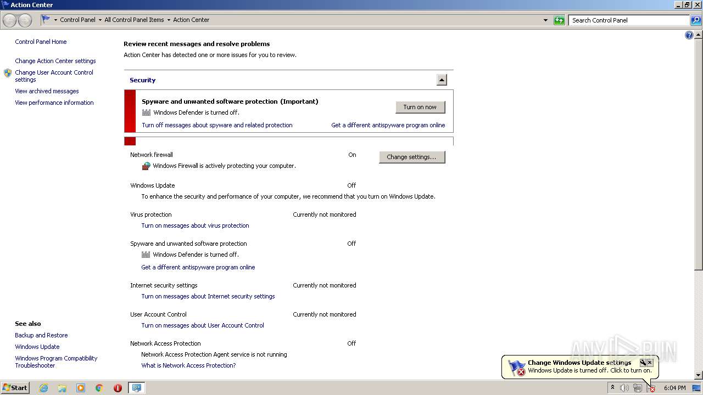Screen dimensions: 703x395
Task: Turn on messages about virus protection
Action: point(195,225)
